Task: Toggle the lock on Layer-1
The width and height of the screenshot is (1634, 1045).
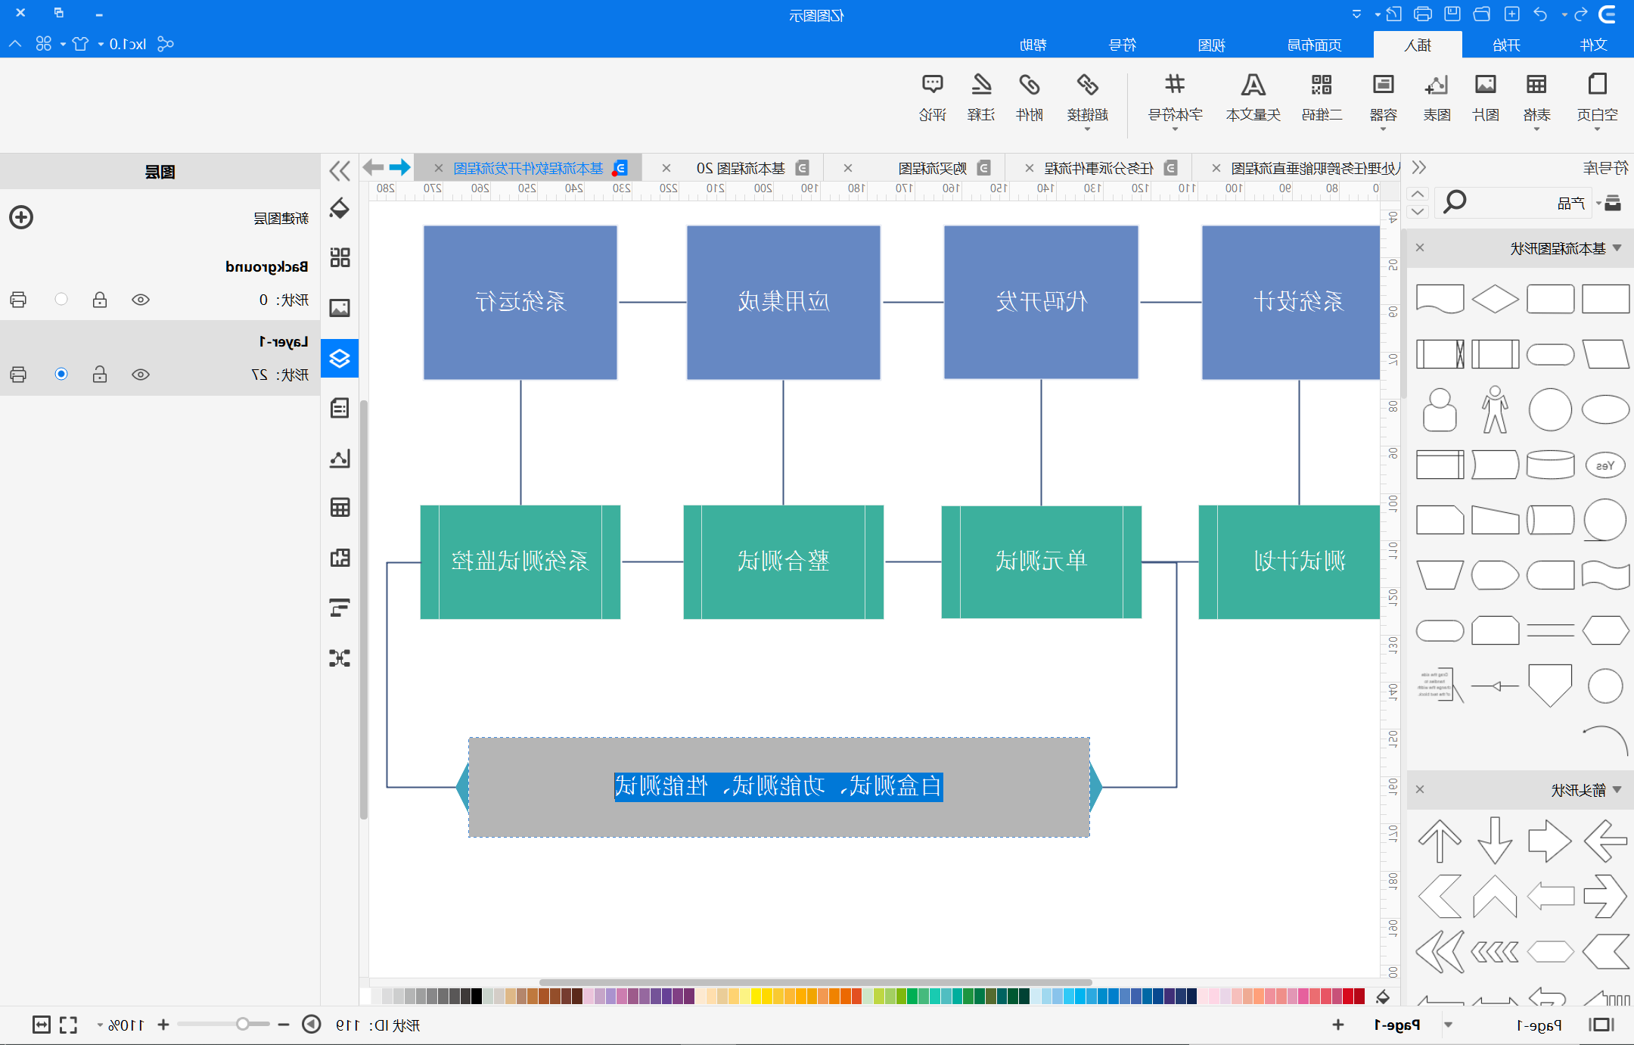Action: click(x=100, y=375)
